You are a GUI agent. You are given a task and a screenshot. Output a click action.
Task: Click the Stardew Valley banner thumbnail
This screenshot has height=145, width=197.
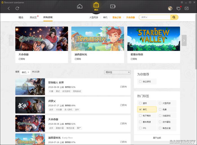click(x=153, y=39)
